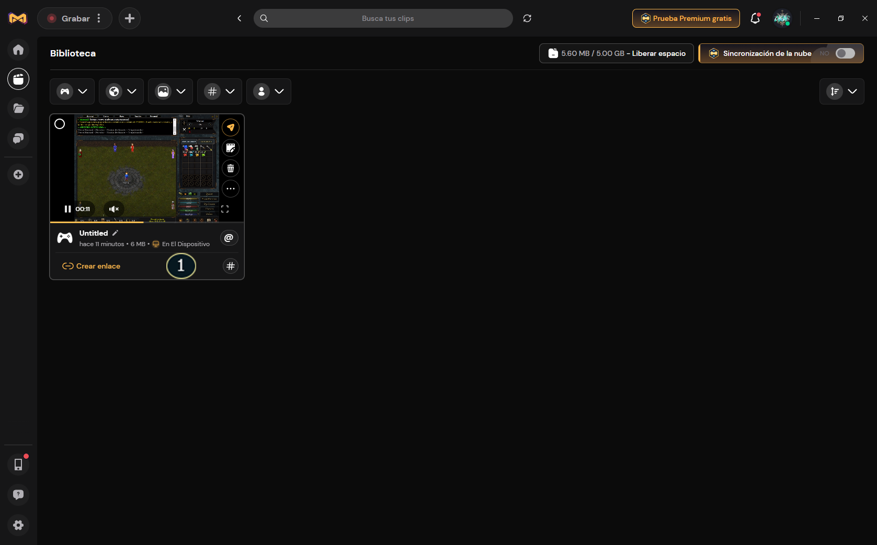Click the Grabar record button

click(69, 18)
